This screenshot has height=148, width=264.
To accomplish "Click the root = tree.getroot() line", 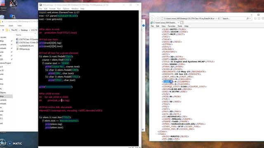I will 50,19.
